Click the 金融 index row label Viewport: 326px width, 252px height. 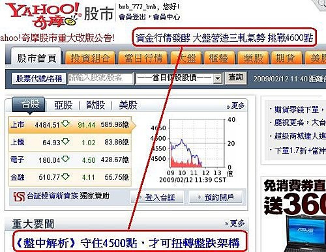(x=17, y=177)
